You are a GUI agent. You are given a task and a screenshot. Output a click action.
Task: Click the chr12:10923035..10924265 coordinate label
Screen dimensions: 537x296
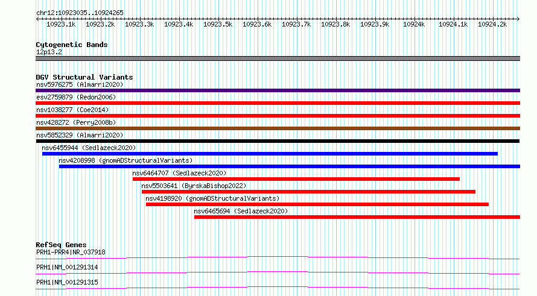tap(80, 13)
